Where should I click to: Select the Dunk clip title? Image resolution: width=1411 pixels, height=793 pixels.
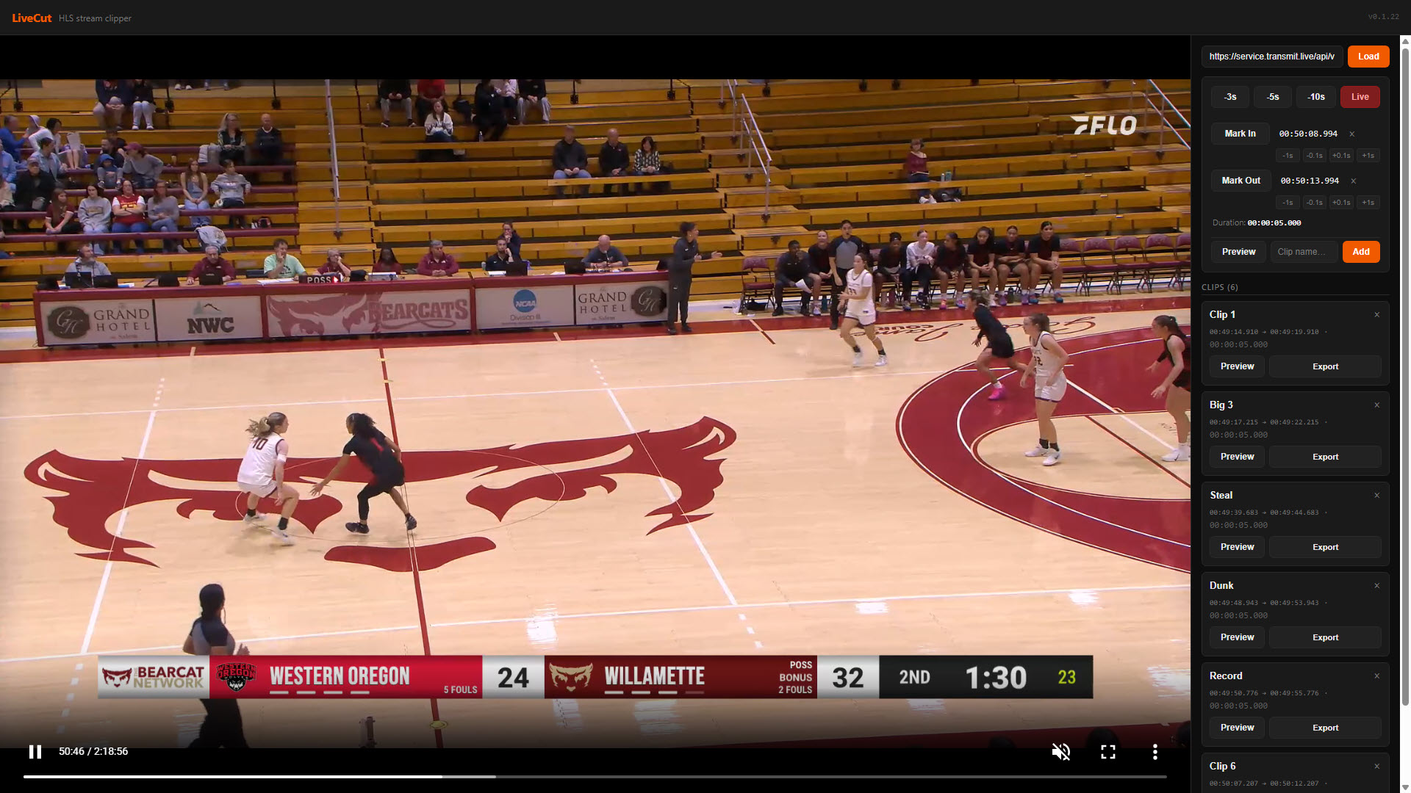click(1221, 586)
